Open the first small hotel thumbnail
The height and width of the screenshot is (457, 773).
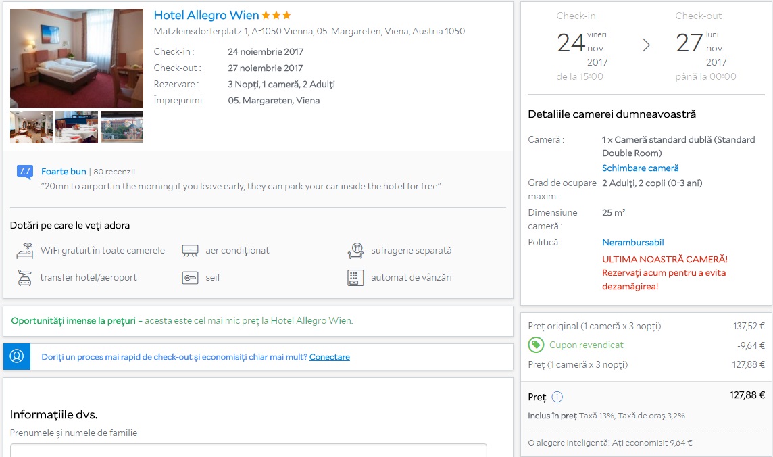click(31, 127)
